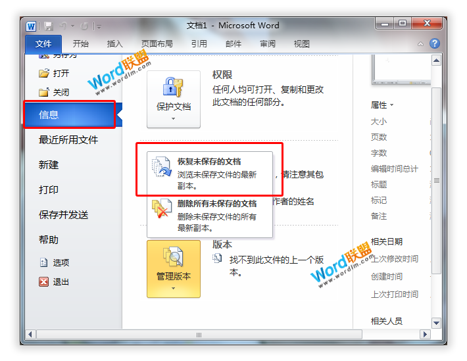Click the vertical scrollbar thumb
Image resolution: width=467 pixels, height=361 pixels.
pyautogui.click(x=436, y=180)
